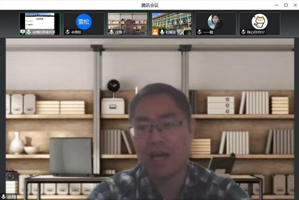Click the muted microphone icon beside 陈心月0937
The width and height of the screenshot is (299, 200).
coord(243,32)
